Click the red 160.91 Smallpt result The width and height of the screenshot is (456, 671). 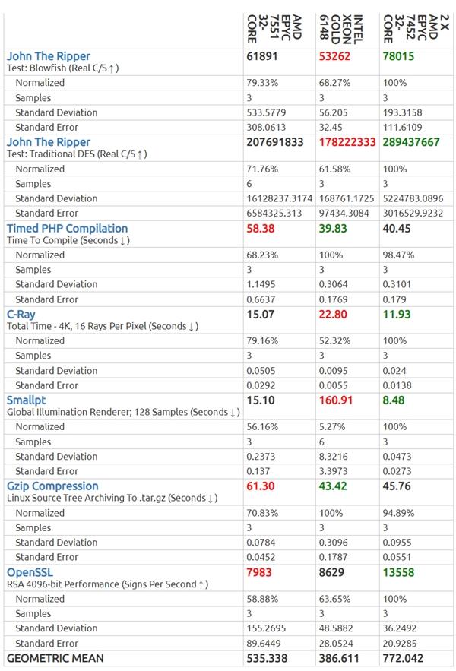point(337,400)
